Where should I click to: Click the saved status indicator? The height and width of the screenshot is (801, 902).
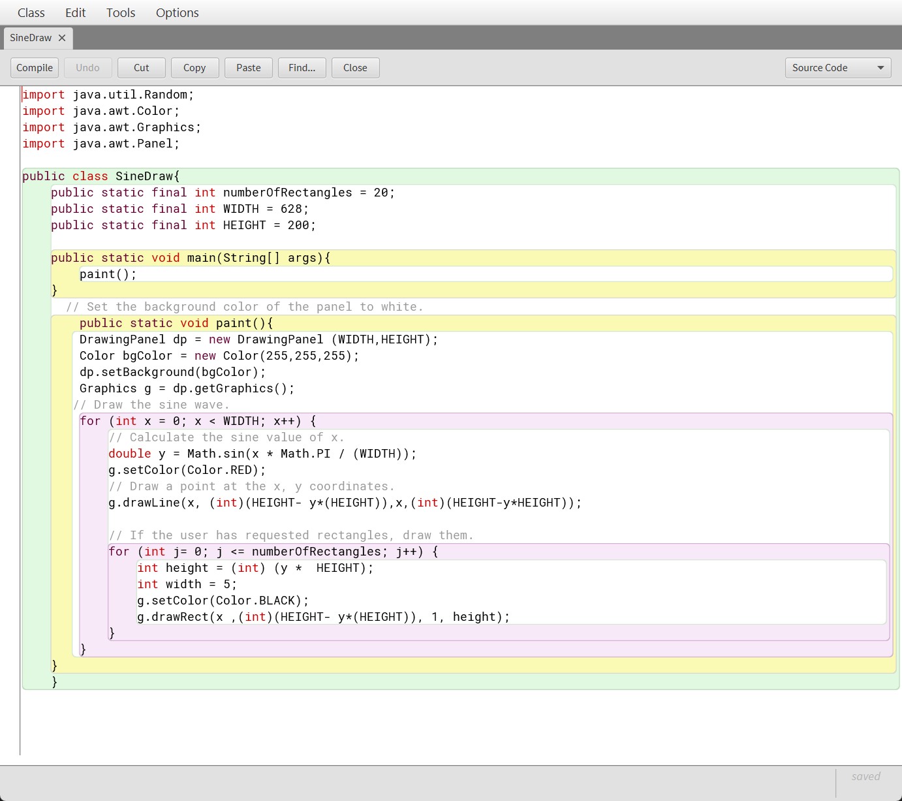865,776
